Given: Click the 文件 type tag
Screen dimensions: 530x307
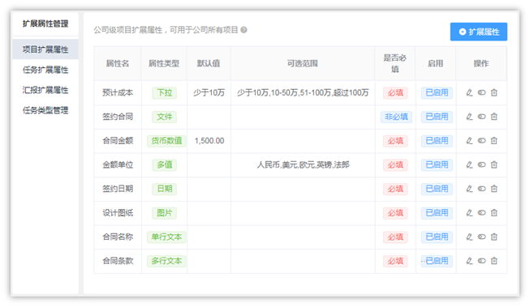Looking at the screenshot, I should [164, 117].
